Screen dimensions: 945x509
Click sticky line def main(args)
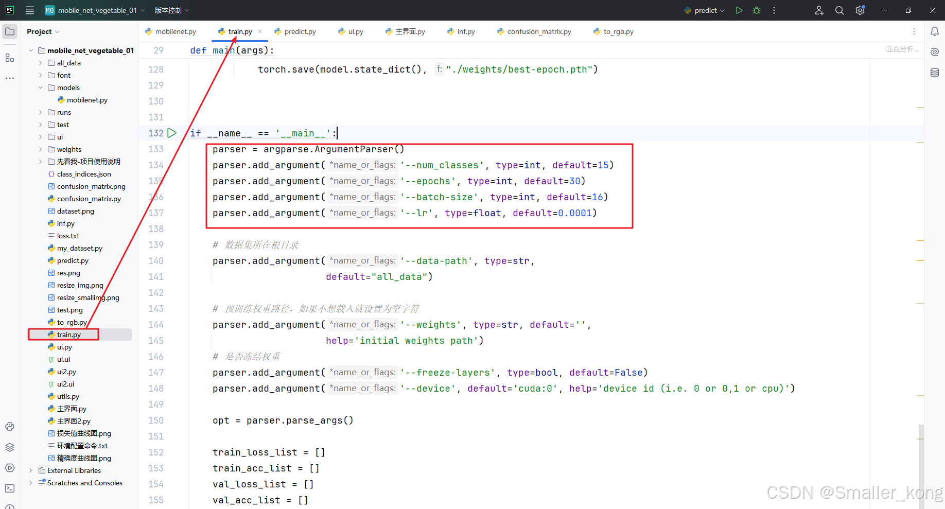coord(232,50)
